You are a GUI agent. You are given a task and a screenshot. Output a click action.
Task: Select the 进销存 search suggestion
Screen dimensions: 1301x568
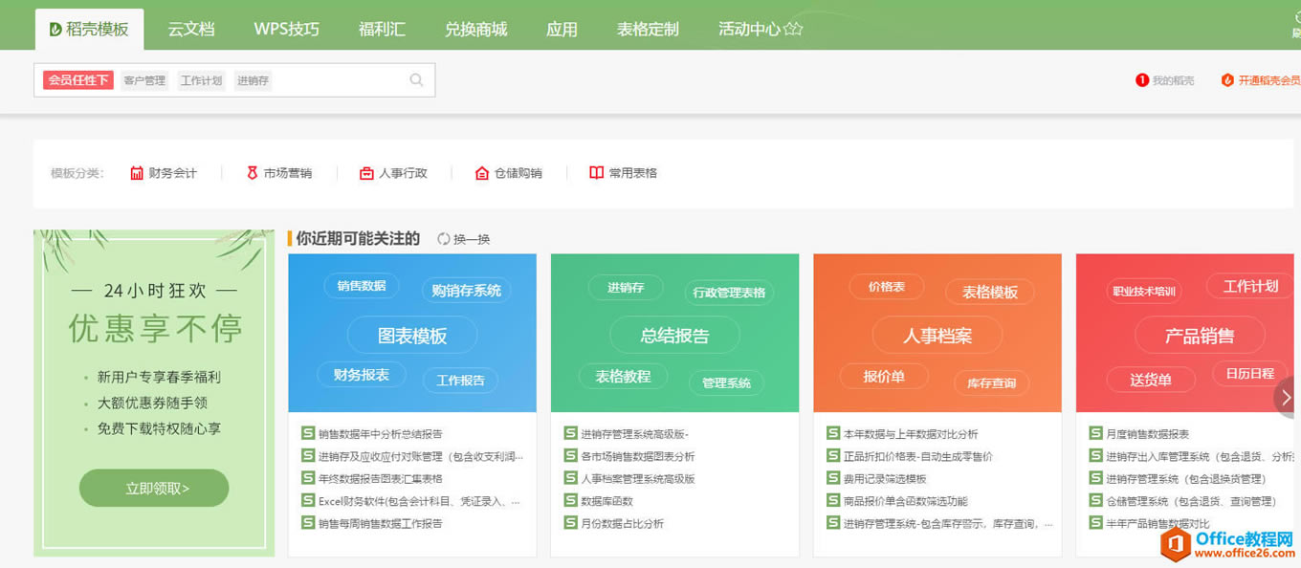[x=254, y=80]
